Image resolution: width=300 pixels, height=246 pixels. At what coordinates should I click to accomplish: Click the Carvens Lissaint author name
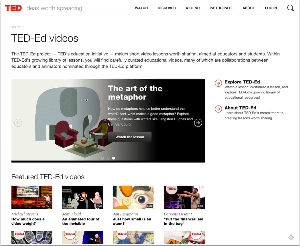tap(178, 214)
